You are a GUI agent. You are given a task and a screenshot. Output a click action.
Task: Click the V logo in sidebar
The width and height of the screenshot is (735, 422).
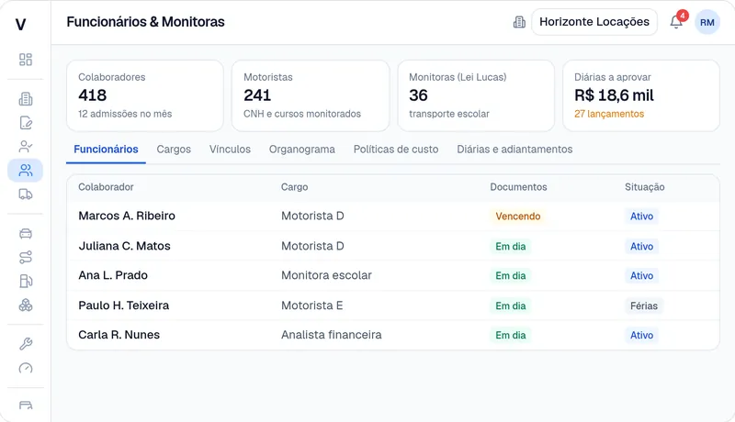(x=20, y=24)
